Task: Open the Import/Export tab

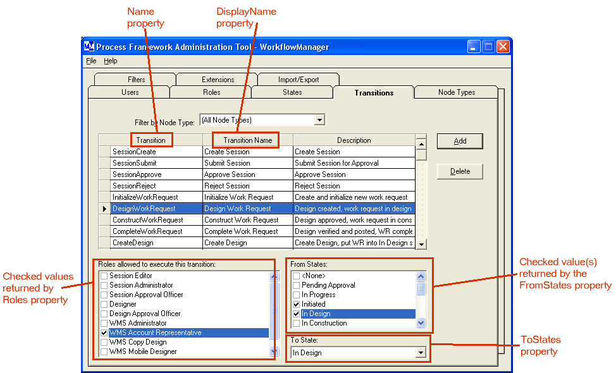Action: point(299,80)
